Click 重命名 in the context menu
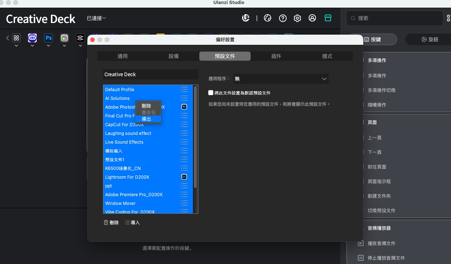The image size is (451, 264). [x=148, y=112]
